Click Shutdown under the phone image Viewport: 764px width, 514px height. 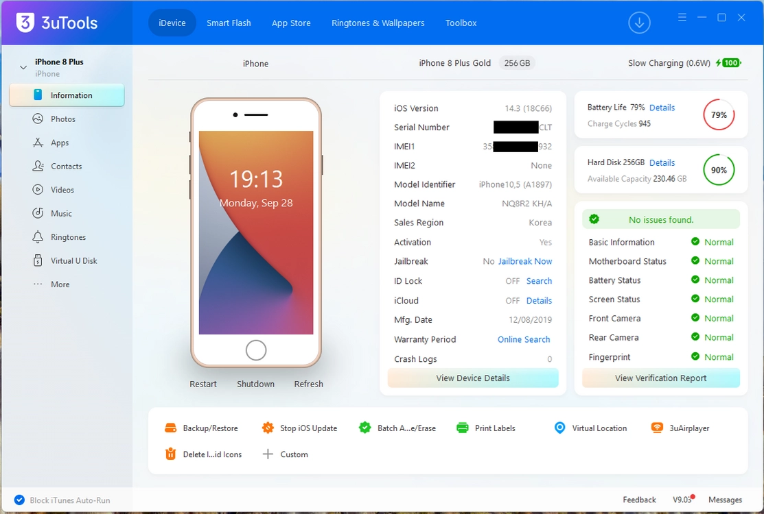[256, 384]
